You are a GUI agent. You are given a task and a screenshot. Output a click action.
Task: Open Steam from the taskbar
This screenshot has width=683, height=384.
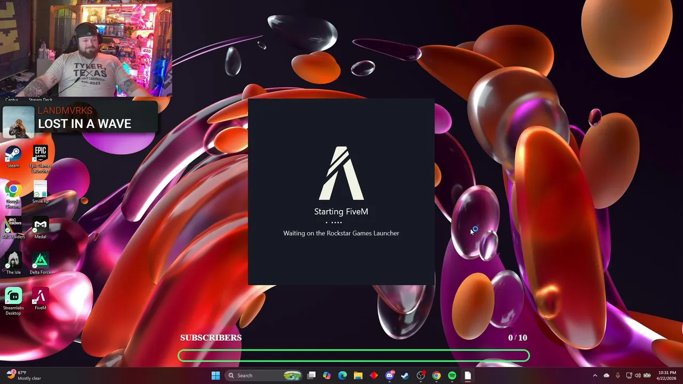pyautogui.click(x=405, y=375)
